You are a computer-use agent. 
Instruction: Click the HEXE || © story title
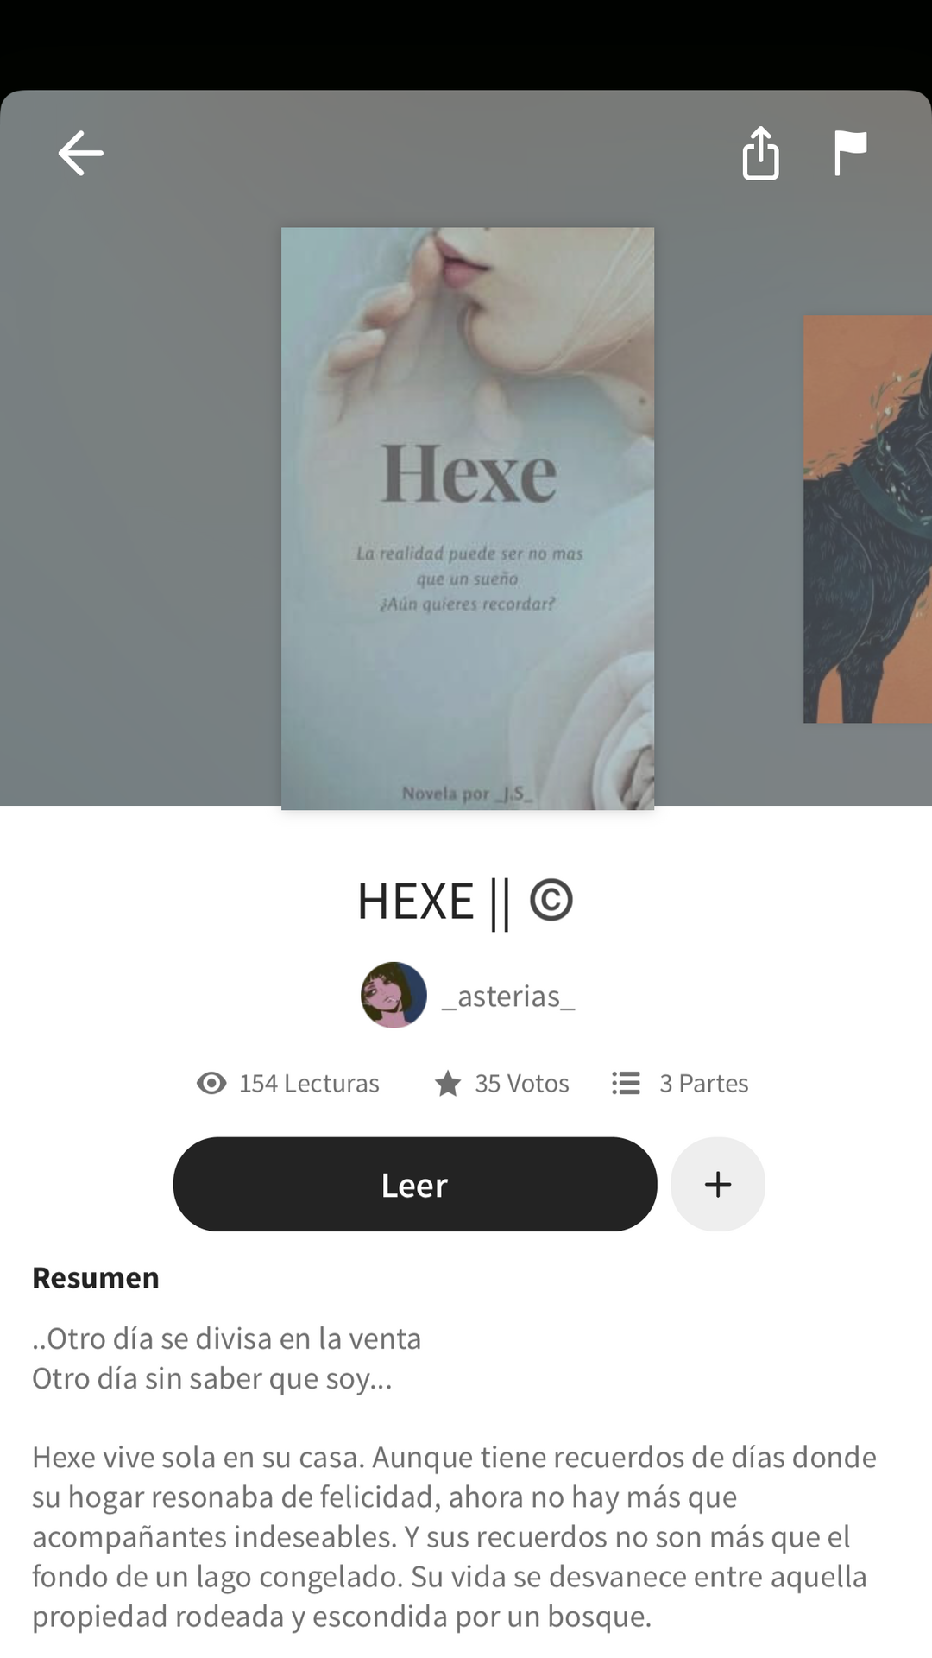(466, 902)
